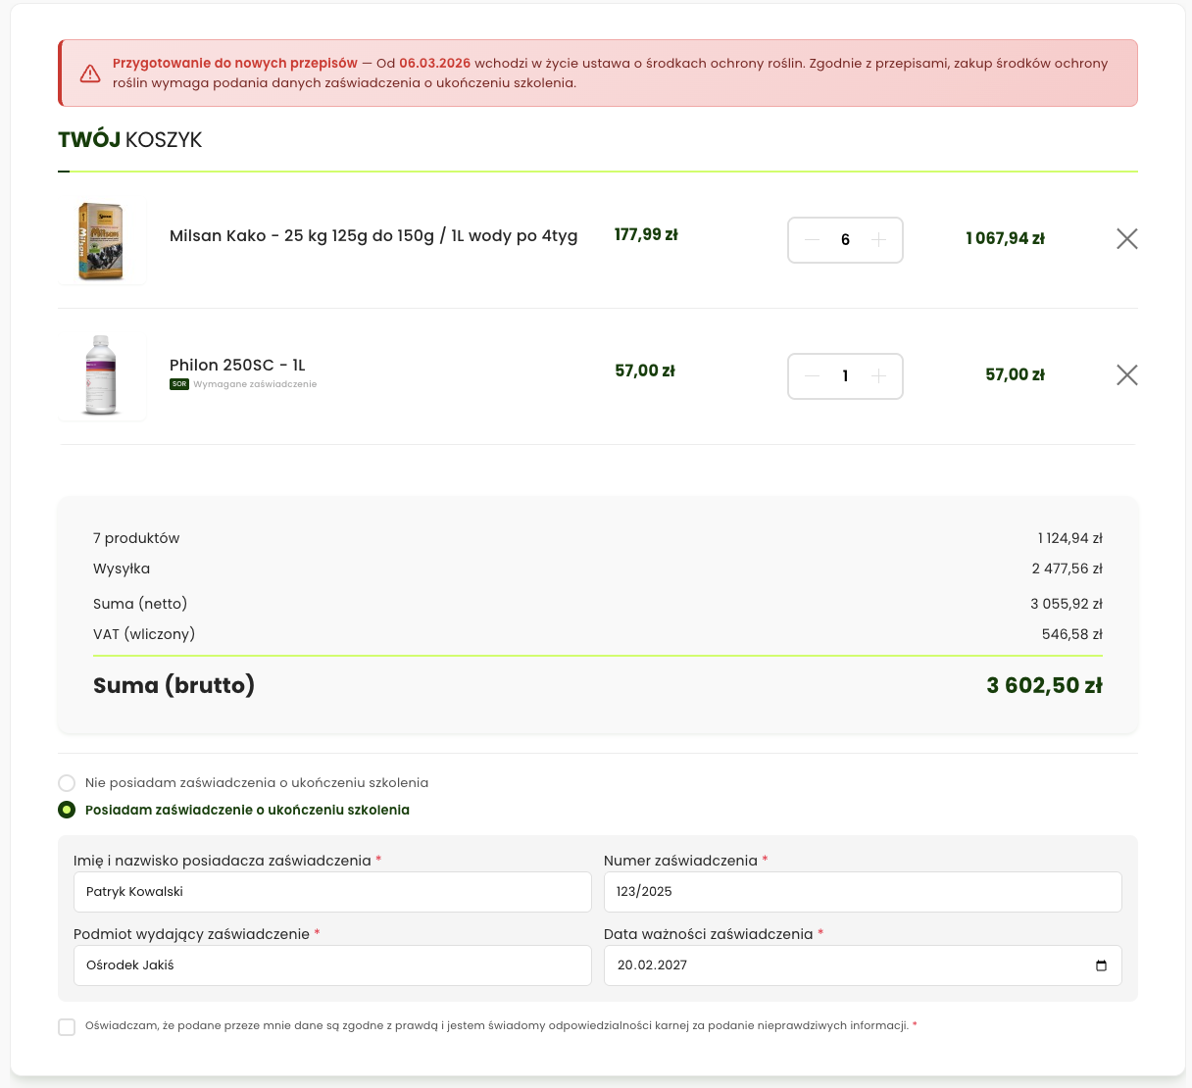Increase Philon 250SC quantity with plus button

coord(879,376)
